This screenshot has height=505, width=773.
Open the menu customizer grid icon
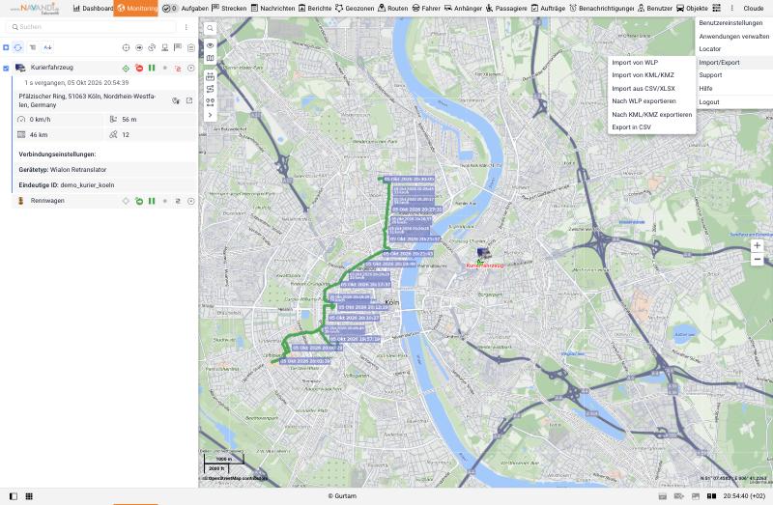(717, 9)
